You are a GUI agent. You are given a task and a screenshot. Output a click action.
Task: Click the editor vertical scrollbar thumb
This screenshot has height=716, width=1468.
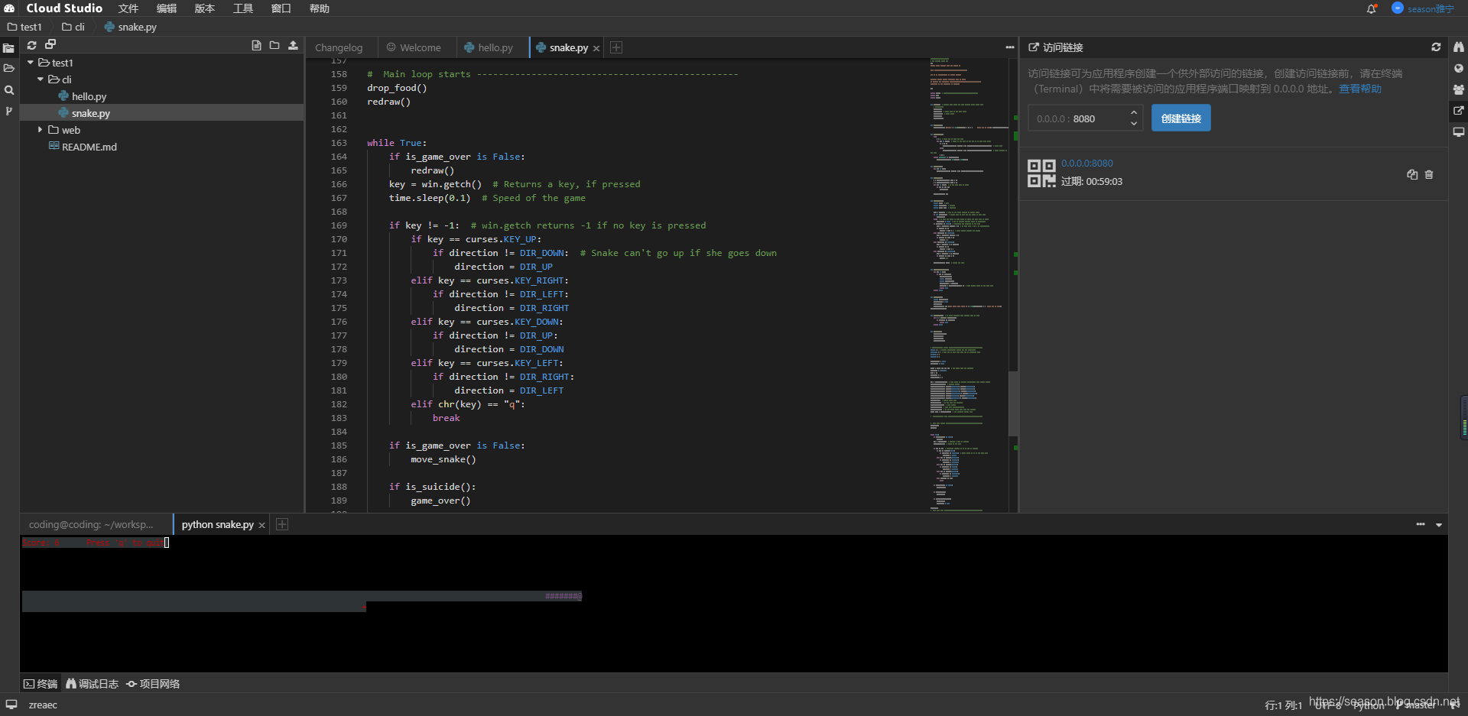(x=1013, y=403)
